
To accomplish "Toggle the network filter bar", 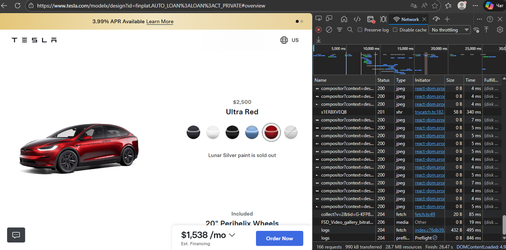I will tap(339, 30).
